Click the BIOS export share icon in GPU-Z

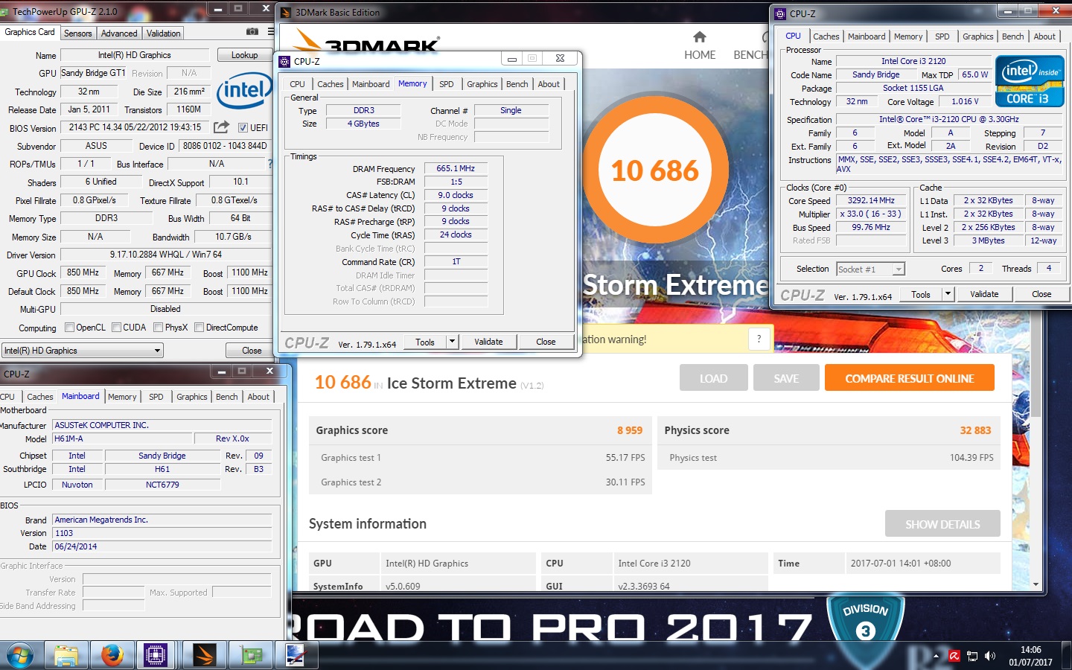[221, 127]
